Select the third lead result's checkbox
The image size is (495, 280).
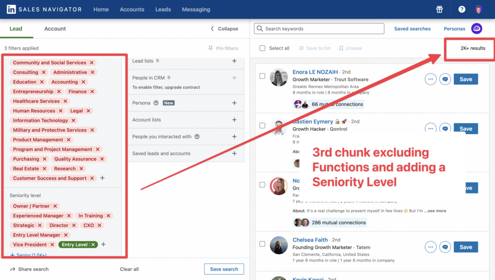click(x=262, y=184)
